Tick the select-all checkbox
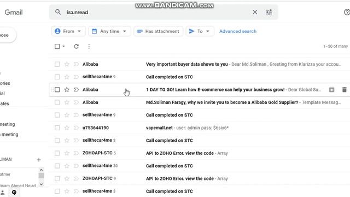The height and width of the screenshot is (197, 350). tap(57, 46)
